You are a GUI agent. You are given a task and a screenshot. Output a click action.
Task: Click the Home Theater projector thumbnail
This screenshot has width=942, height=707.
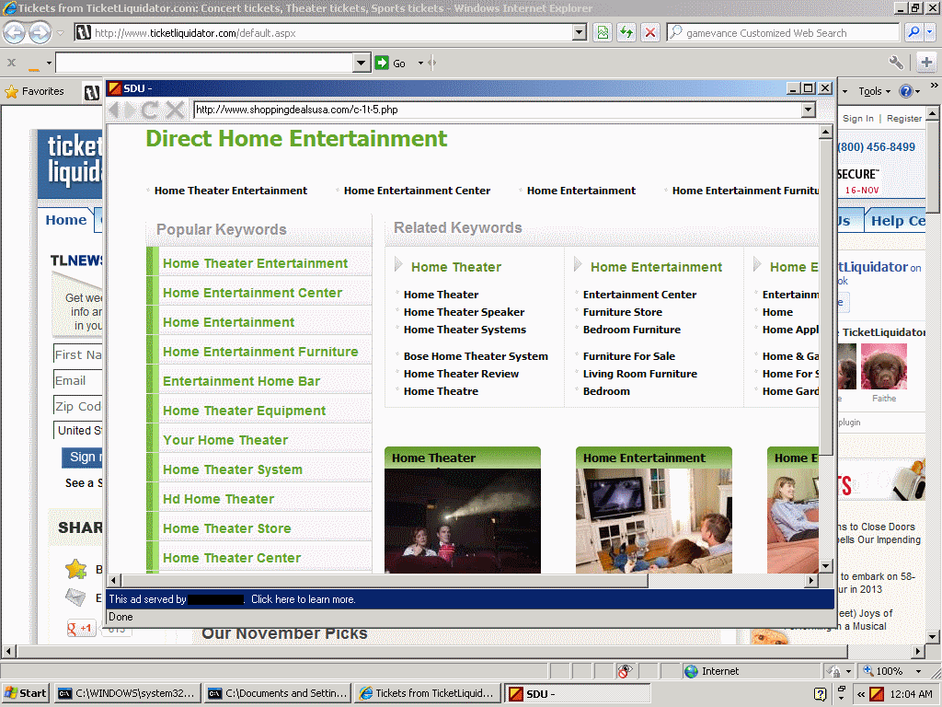pos(463,521)
